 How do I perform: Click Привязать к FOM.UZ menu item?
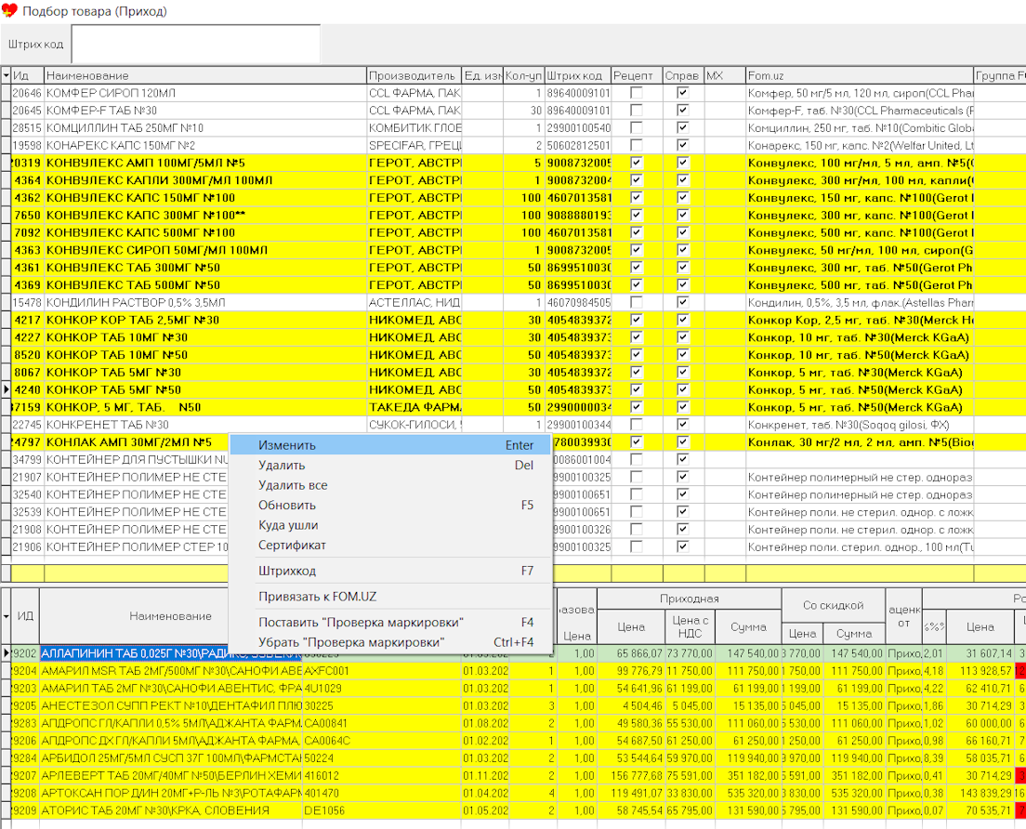click(317, 597)
